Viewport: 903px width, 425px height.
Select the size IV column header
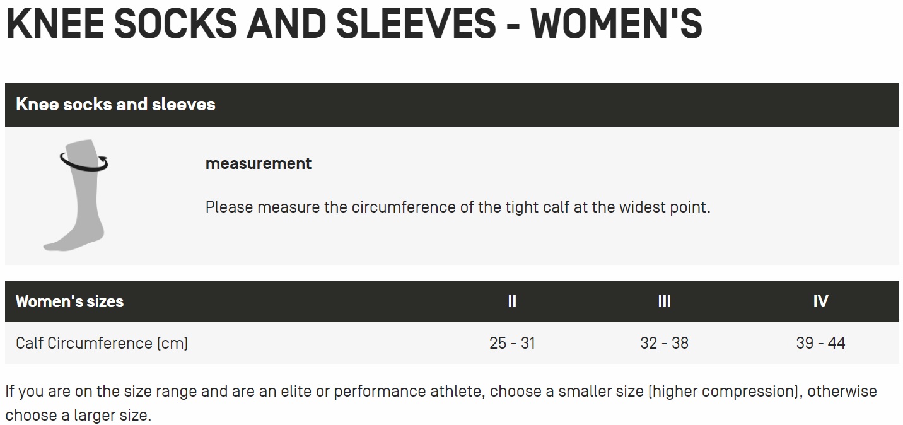[x=820, y=301]
